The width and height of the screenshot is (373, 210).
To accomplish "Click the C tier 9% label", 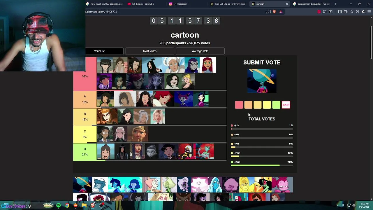I will (x=85, y=134).
